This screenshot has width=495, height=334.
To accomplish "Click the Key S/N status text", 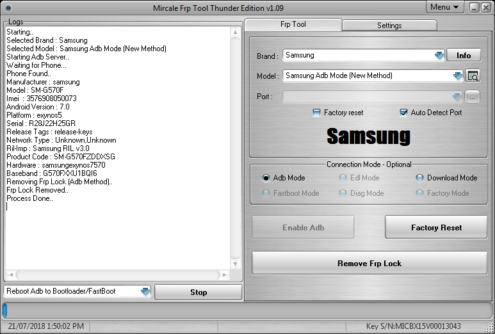I will tap(413, 326).
